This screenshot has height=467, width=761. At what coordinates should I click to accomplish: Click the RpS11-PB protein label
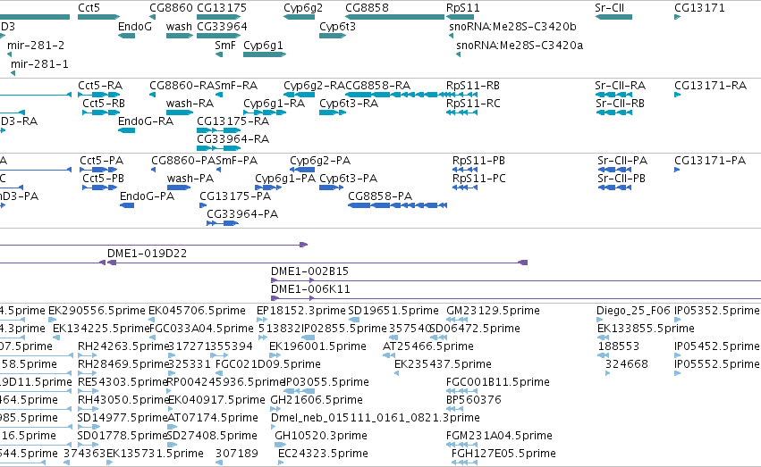(478, 161)
